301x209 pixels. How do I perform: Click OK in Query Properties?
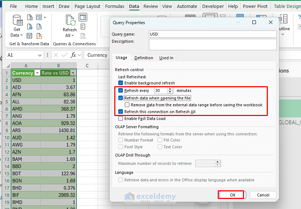coord(233,195)
